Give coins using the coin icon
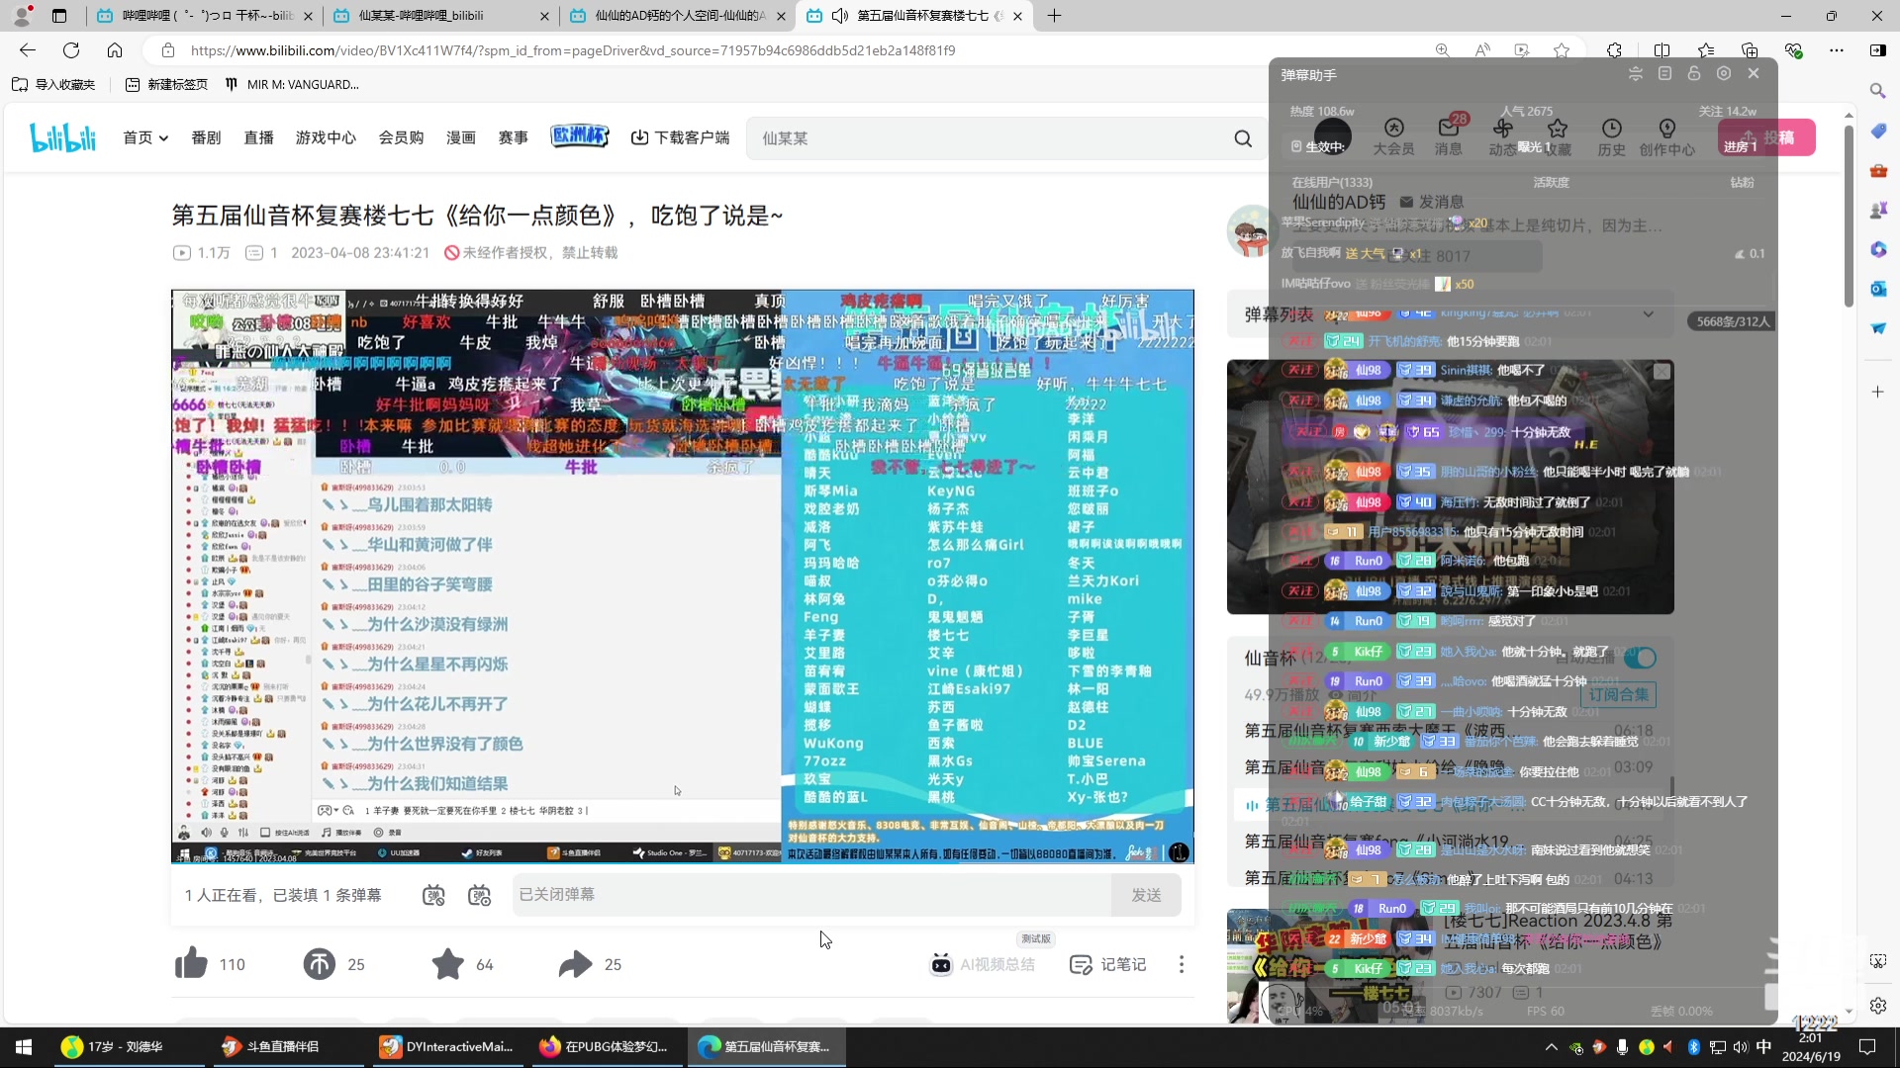The width and height of the screenshot is (1900, 1068). click(319, 963)
